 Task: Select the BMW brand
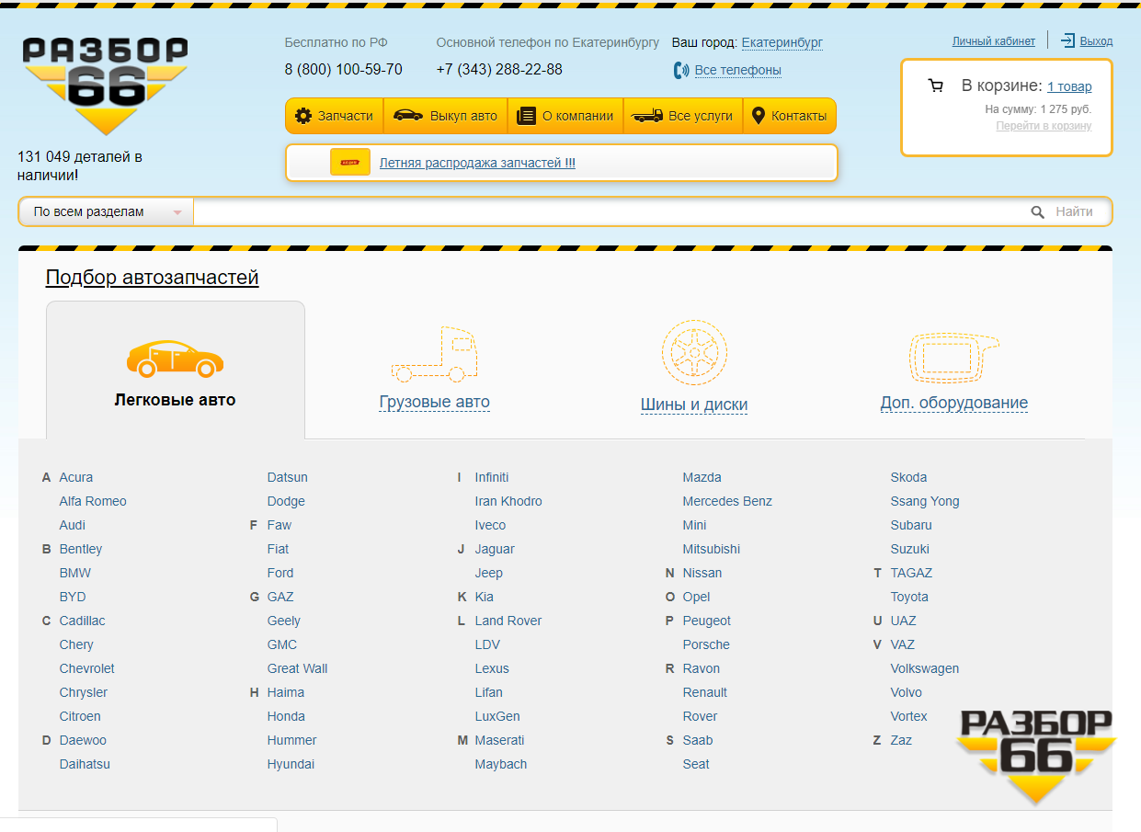[75, 573]
